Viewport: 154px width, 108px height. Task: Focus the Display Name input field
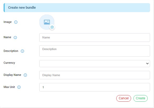pos(95,75)
